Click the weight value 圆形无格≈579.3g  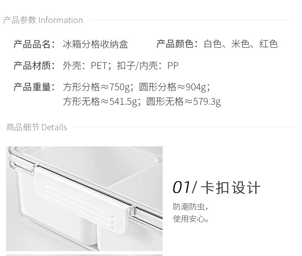click(x=183, y=102)
